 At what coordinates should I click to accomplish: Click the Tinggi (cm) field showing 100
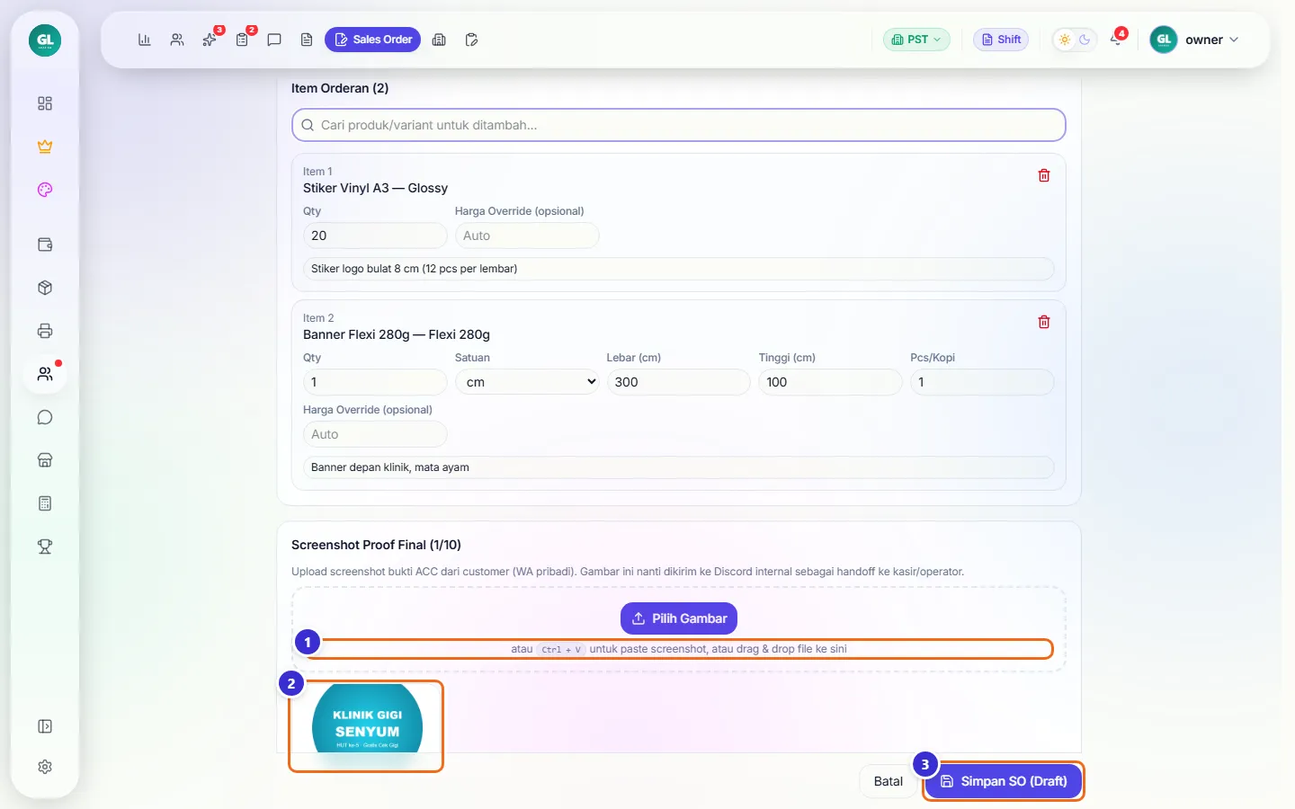pos(830,382)
